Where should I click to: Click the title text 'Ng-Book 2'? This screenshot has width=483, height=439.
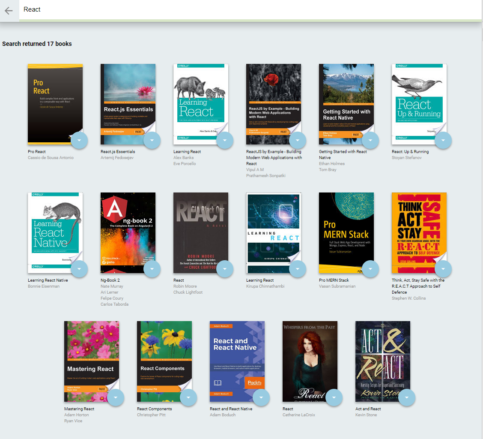pyautogui.click(x=110, y=280)
